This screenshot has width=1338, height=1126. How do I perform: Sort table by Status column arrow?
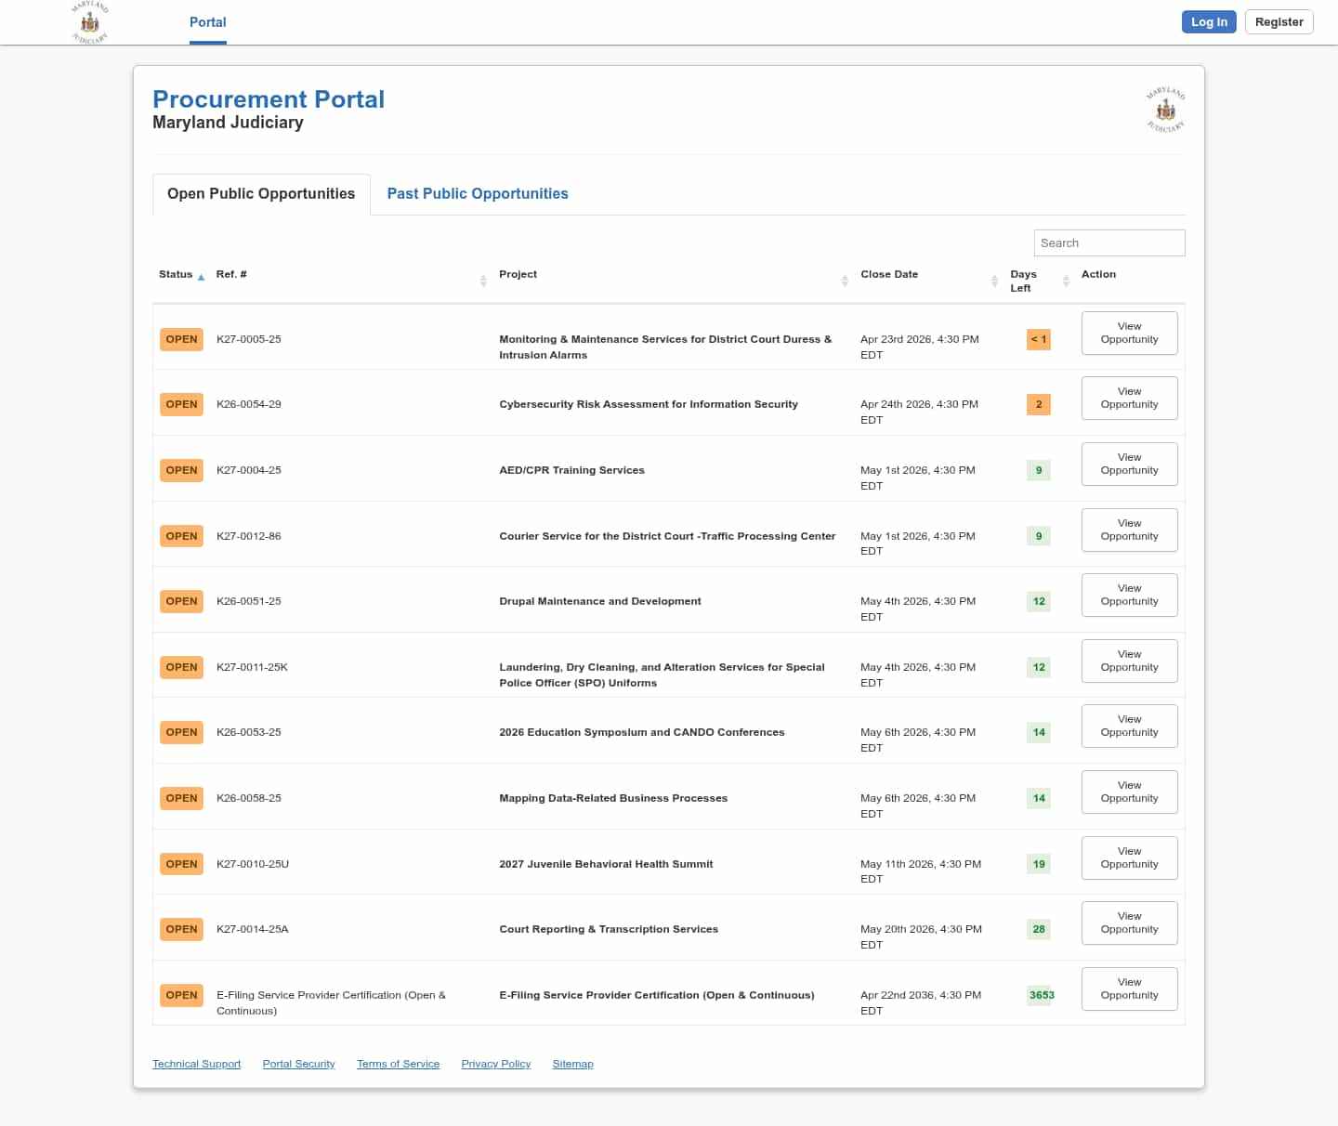(201, 277)
